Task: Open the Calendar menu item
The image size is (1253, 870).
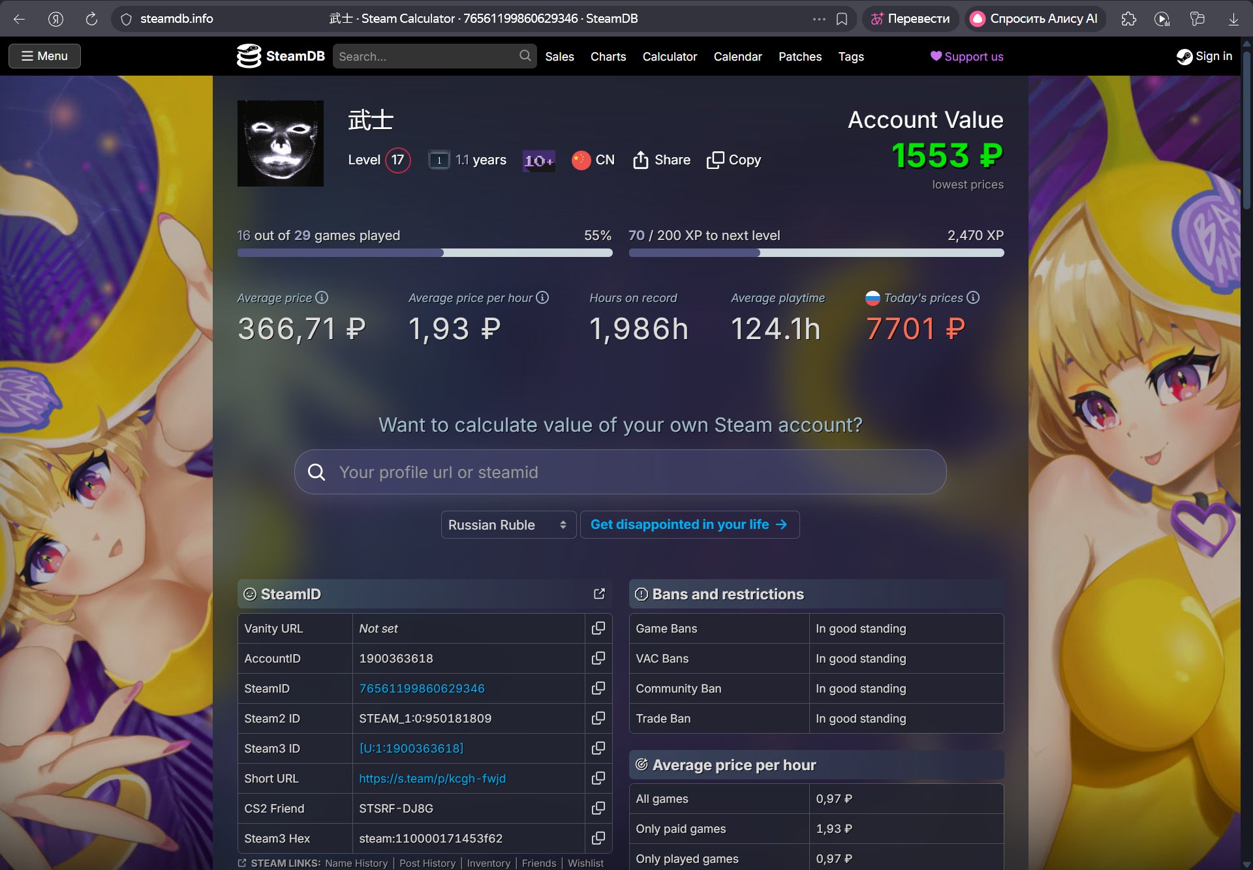Action: click(x=737, y=57)
